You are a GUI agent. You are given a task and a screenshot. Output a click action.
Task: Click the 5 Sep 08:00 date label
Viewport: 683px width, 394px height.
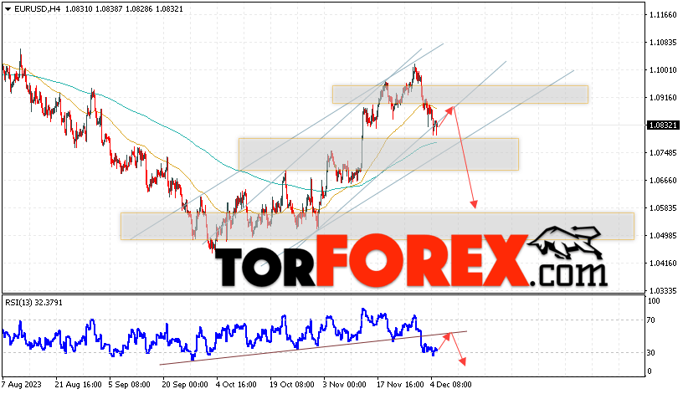pos(130,385)
